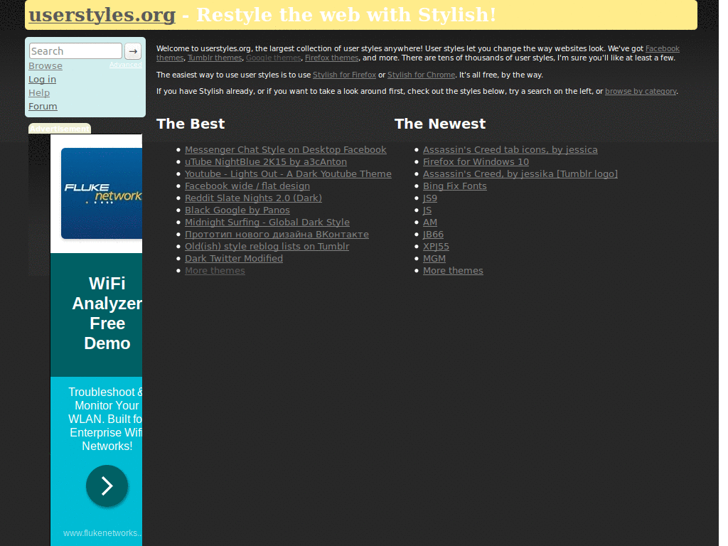Open Bing Fix Fonts style
This screenshot has width=728, height=546.
click(454, 186)
